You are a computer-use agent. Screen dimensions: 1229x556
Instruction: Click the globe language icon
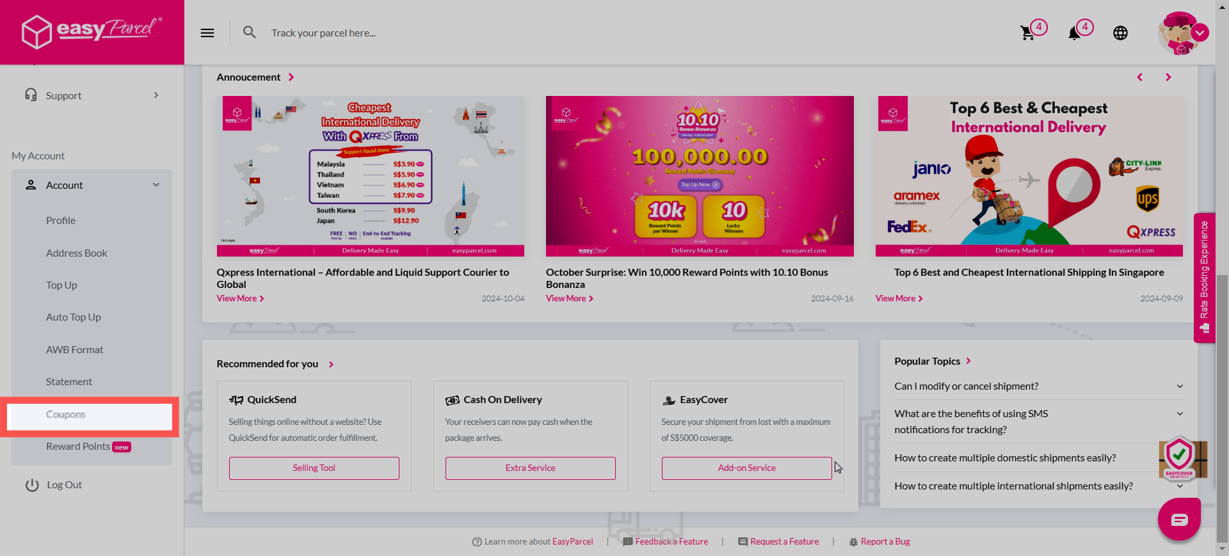1120,33
